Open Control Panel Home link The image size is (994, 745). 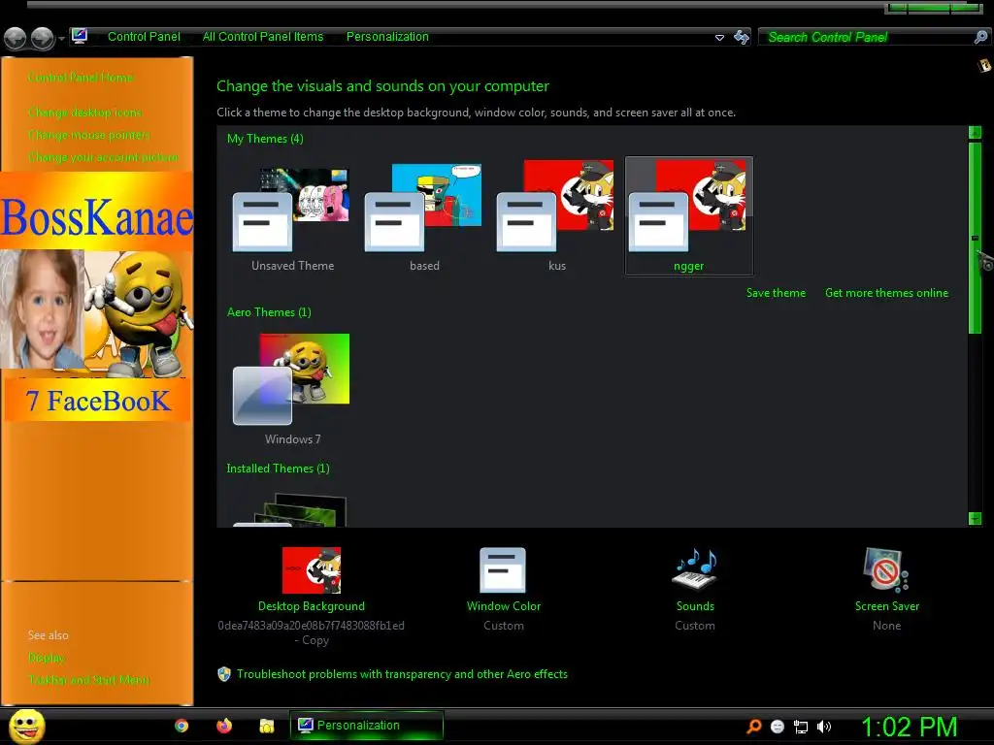pos(81,78)
